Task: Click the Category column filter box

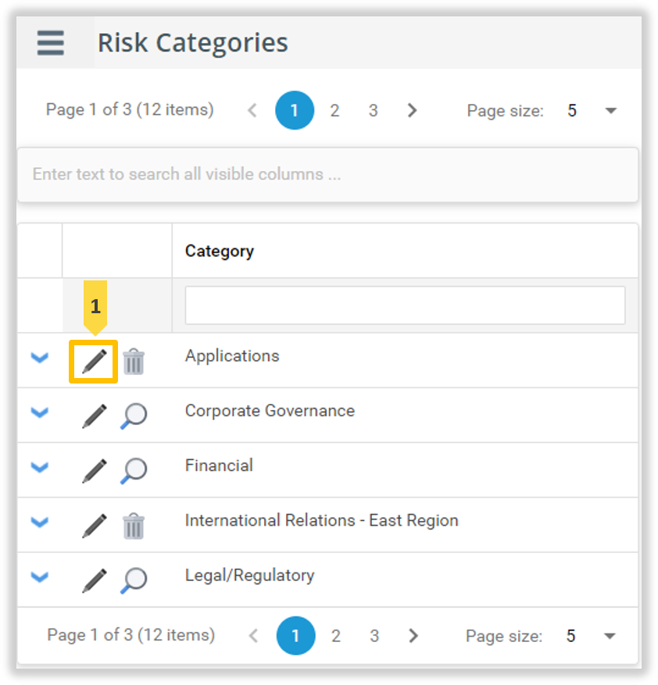Action: pyautogui.click(x=405, y=305)
